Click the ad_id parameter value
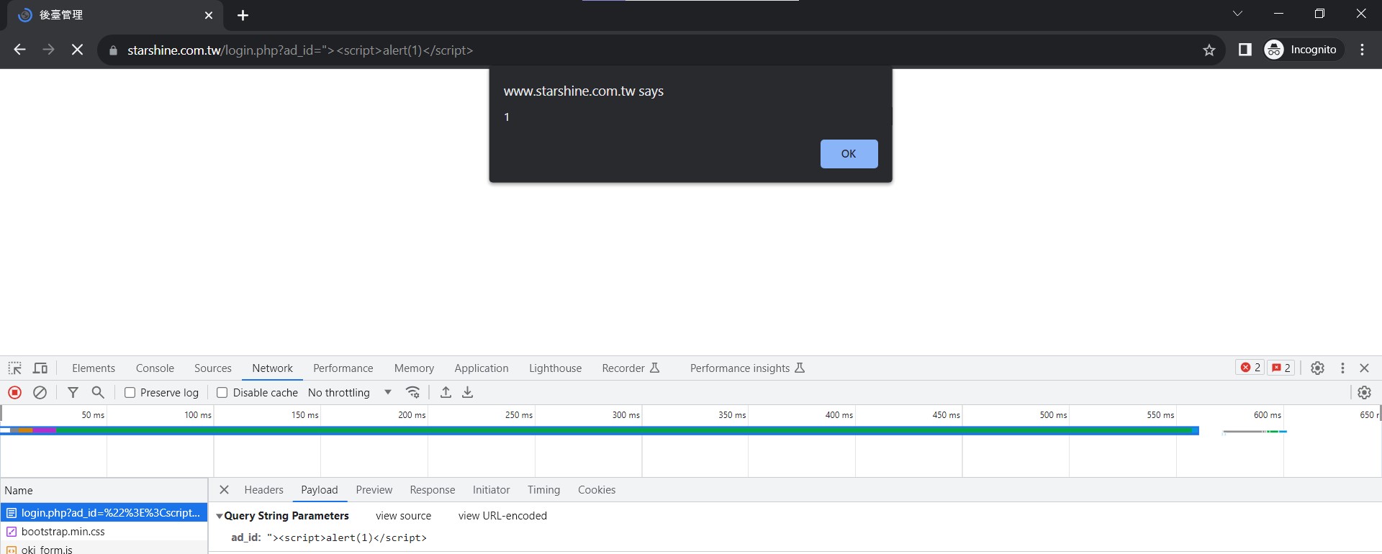 [347, 537]
